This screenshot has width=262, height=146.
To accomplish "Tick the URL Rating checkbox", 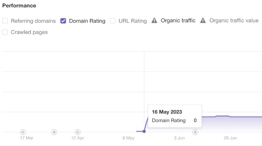I will [113, 21].
